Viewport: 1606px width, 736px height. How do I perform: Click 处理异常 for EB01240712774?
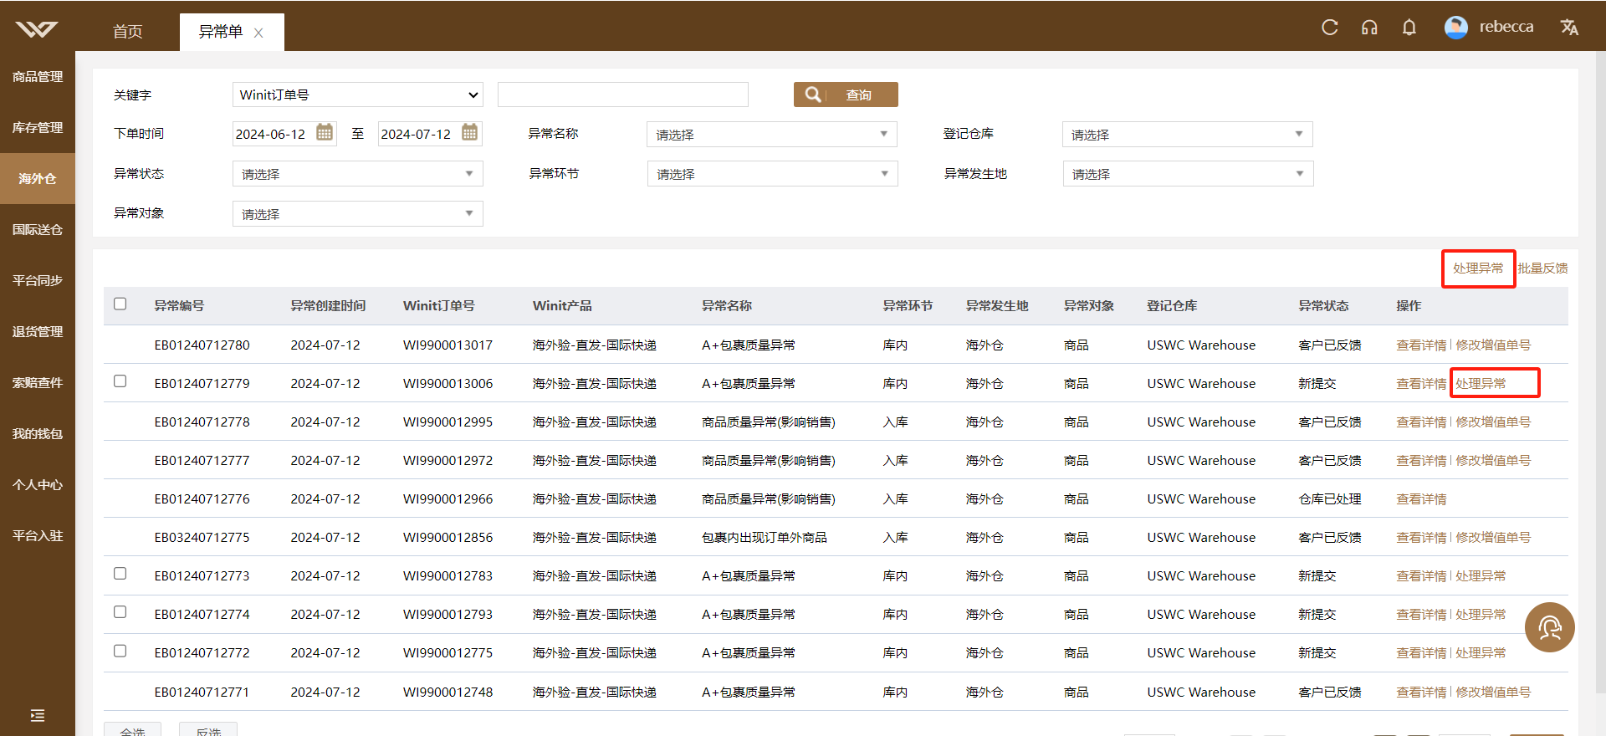click(x=1481, y=615)
